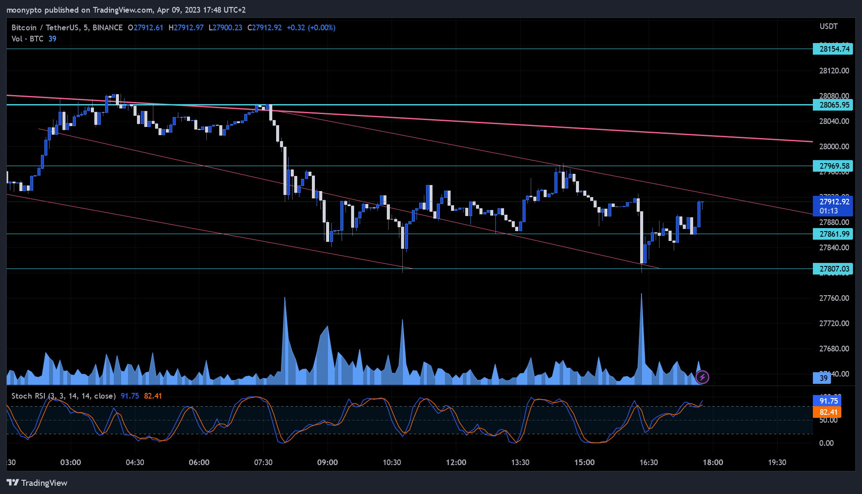Click the 27720.00 price scale value

click(x=834, y=324)
